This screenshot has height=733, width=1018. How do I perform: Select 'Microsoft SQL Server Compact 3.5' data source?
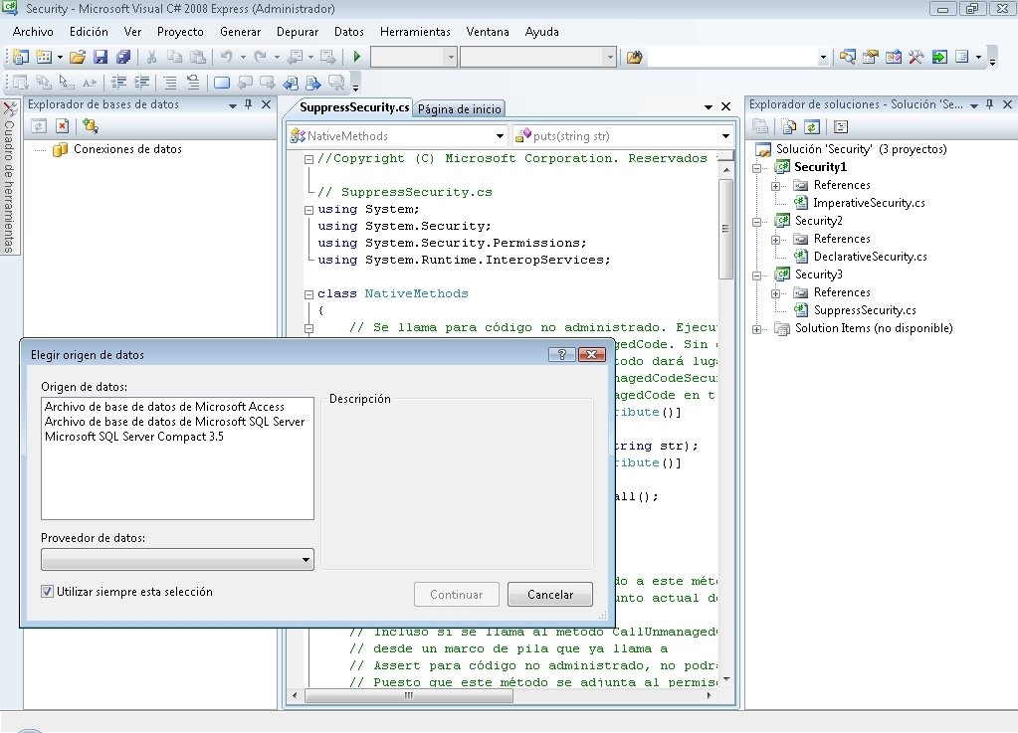[x=133, y=437]
